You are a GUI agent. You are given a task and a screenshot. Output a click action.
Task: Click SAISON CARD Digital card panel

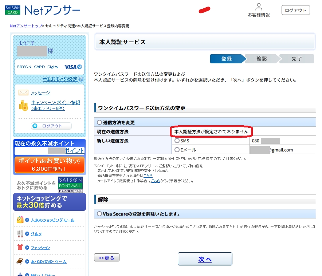(50, 67)
